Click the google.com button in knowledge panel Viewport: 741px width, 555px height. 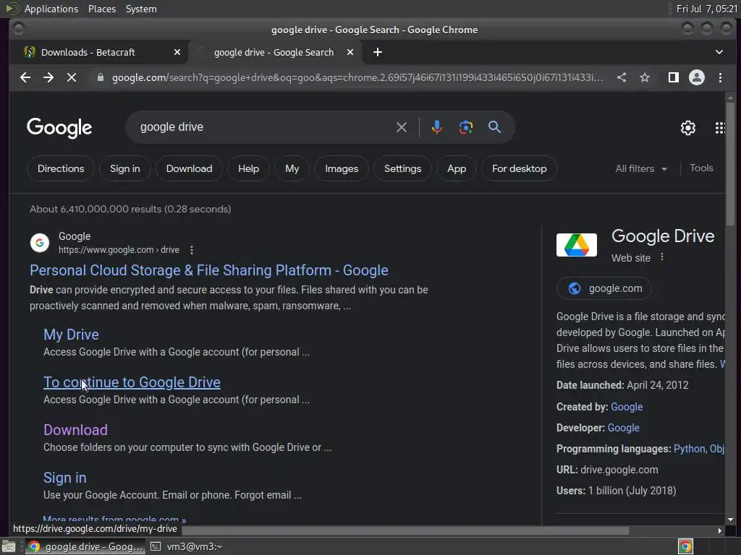pyautogui.click(x=604, y=288)
